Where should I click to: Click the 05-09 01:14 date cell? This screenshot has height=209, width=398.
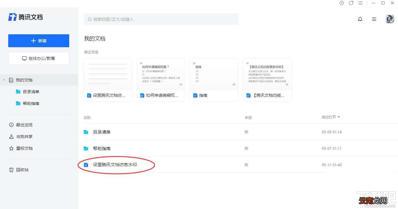point(332,132)
